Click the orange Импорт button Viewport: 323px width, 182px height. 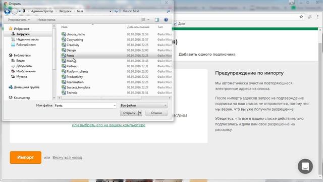26,157
